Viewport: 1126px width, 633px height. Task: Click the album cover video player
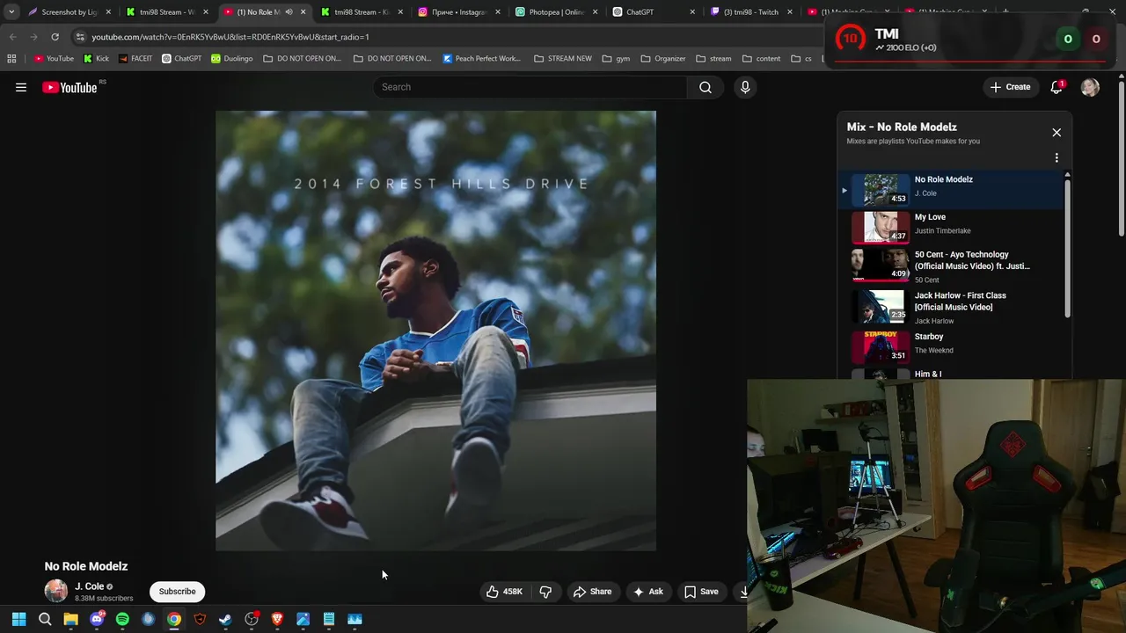(435, 331)
